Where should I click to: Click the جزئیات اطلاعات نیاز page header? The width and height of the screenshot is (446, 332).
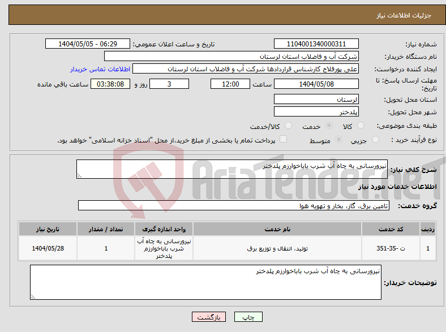pyautogui.click(x=404, y=15)
